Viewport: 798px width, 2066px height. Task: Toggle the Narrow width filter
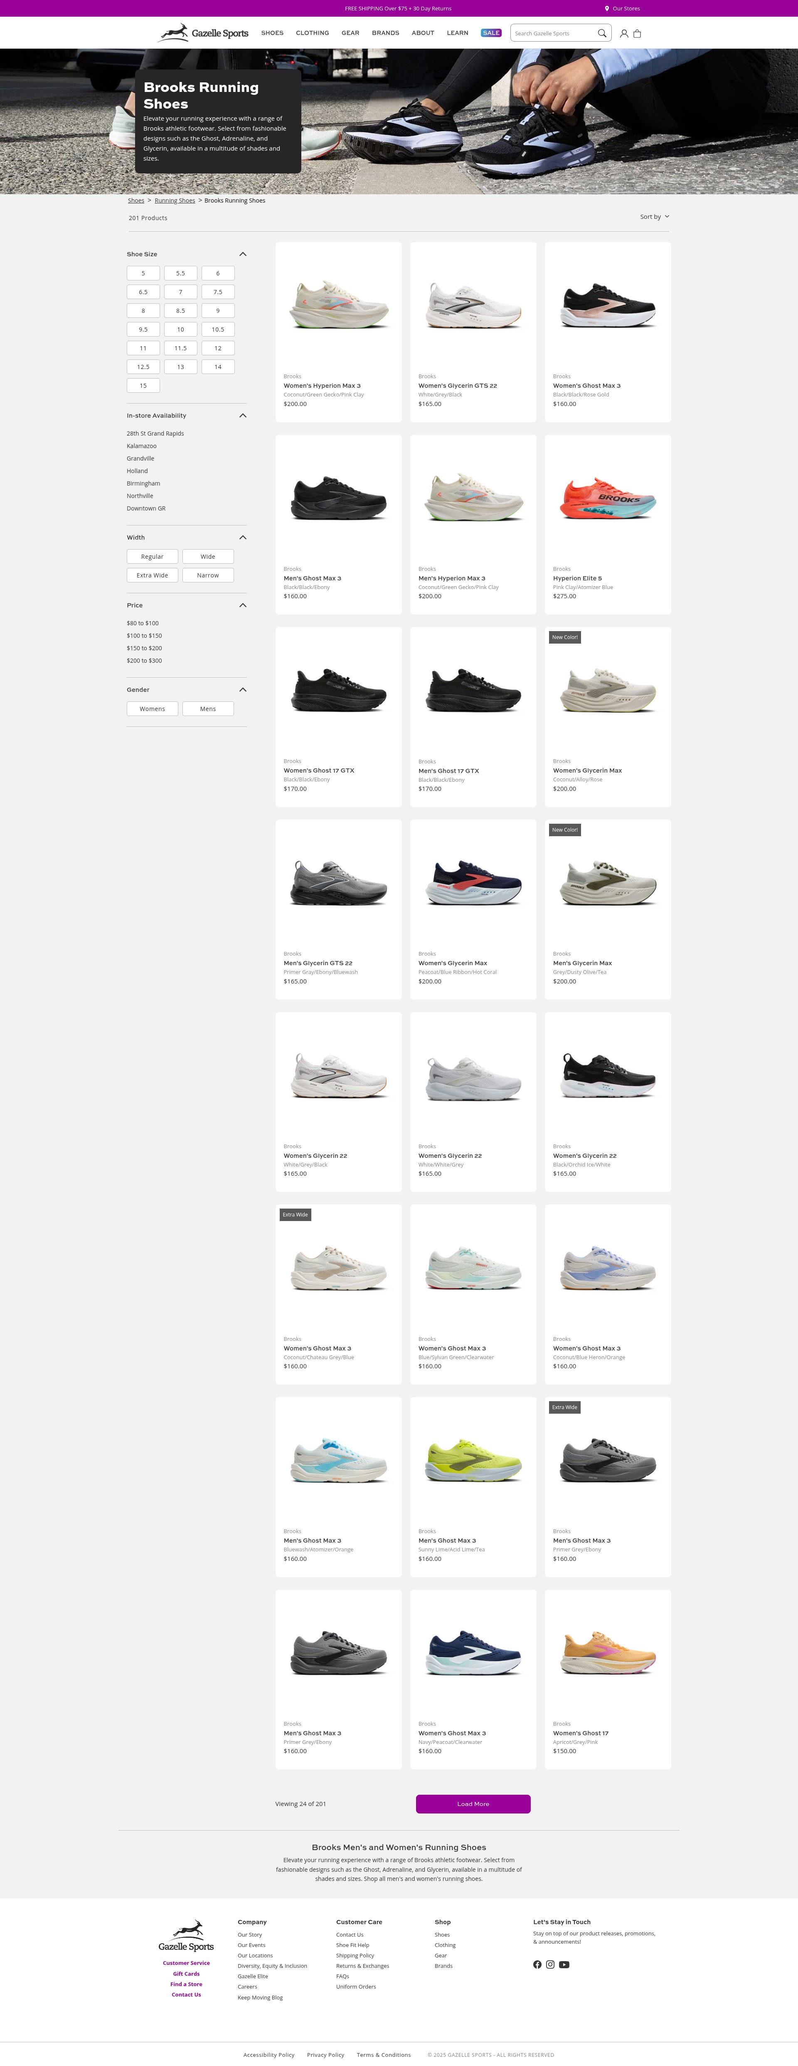tap(207, 575)
